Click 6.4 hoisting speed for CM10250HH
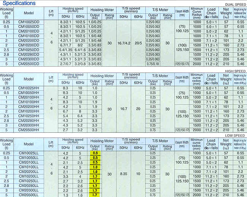 [x=80, y=116]
